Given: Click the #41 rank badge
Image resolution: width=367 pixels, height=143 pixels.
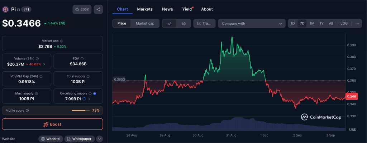Looking at the screenshot, I should (x=26, y=10).
